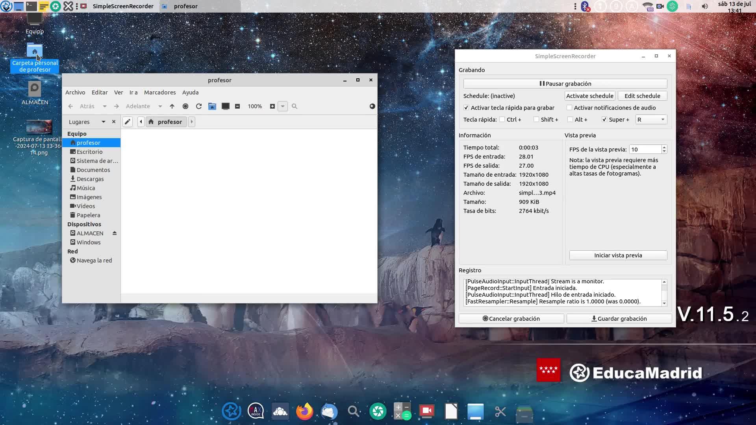
Task: Click Guardar grabación button
Action: click(619, 319)
